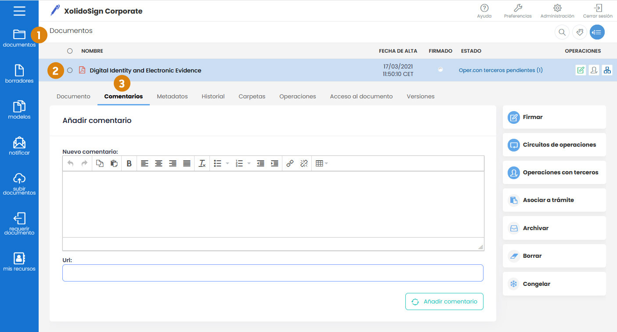Click the copy icon in editor toolbar
Image resolution: width=617 pixels, height=332 pixels.
100,163
